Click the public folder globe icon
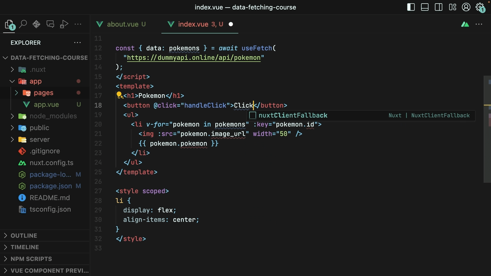This screenshot has height=276, width=491. click(22, 128)
